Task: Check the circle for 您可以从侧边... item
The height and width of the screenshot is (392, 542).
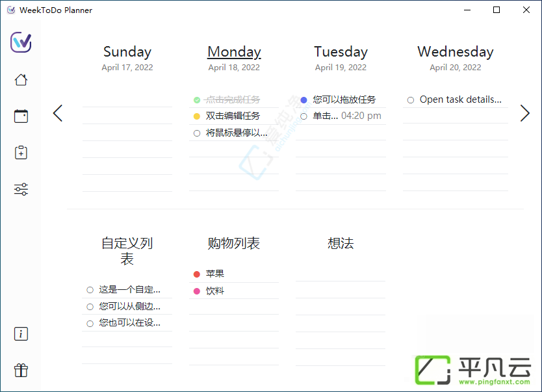Action: [90, 307]
